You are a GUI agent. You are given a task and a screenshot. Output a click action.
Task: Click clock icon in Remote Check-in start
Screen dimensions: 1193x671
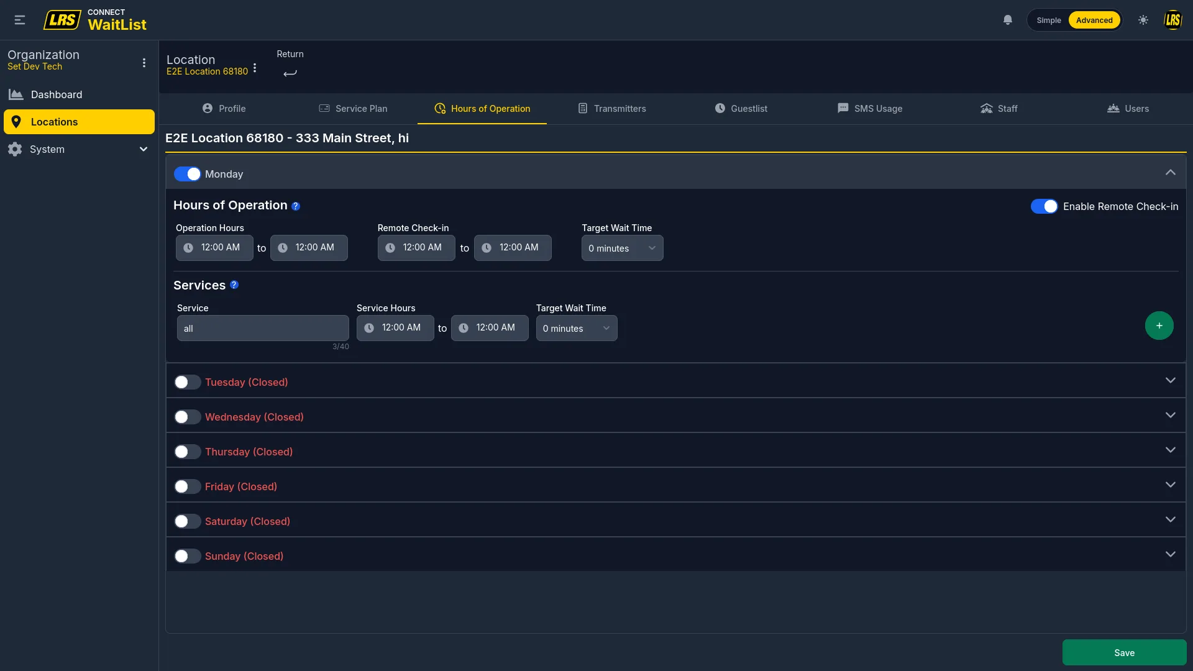[390, 248]
